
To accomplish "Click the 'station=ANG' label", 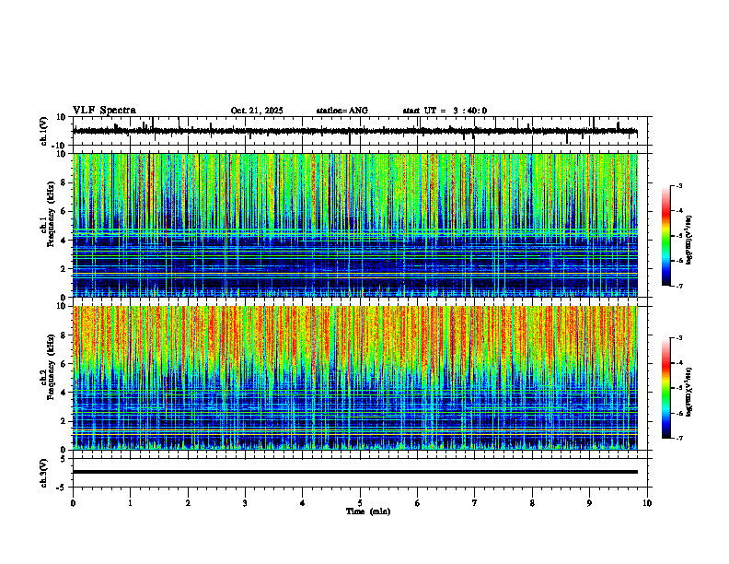I will pos(341,111).
